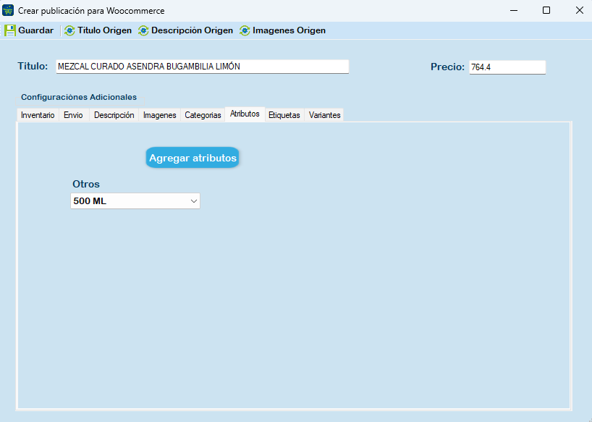This screenshot has width=592, height=422.
Task: Maximize the Crear publicación window
Action: (546, 10)
